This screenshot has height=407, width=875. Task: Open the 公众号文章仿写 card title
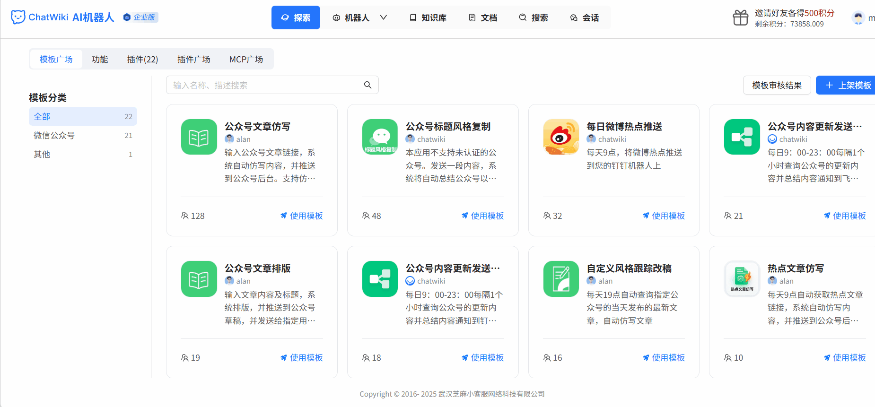pyautogui.click(x=257, y=126)
